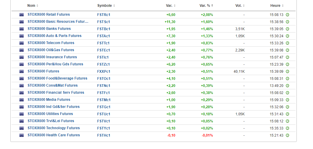Open the STOXX600 Food&Beverage Futures link
Image resolution: width=313 pixels, height=149 pixels.
[x=57, y=78]
